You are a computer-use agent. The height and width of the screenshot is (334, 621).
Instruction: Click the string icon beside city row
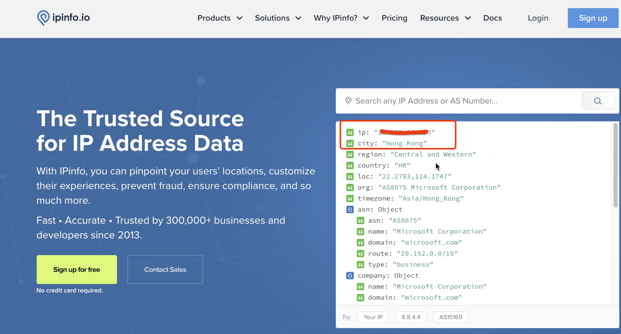350,143
